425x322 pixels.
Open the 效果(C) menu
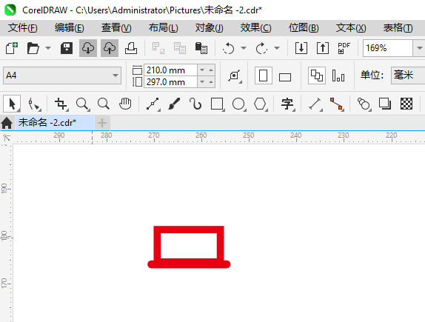255,28
